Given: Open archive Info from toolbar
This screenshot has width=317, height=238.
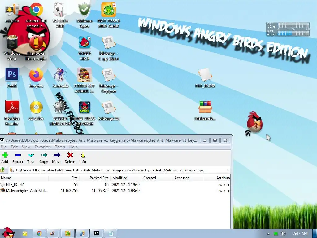Looking at the screenshot, I should pos(83,158).
